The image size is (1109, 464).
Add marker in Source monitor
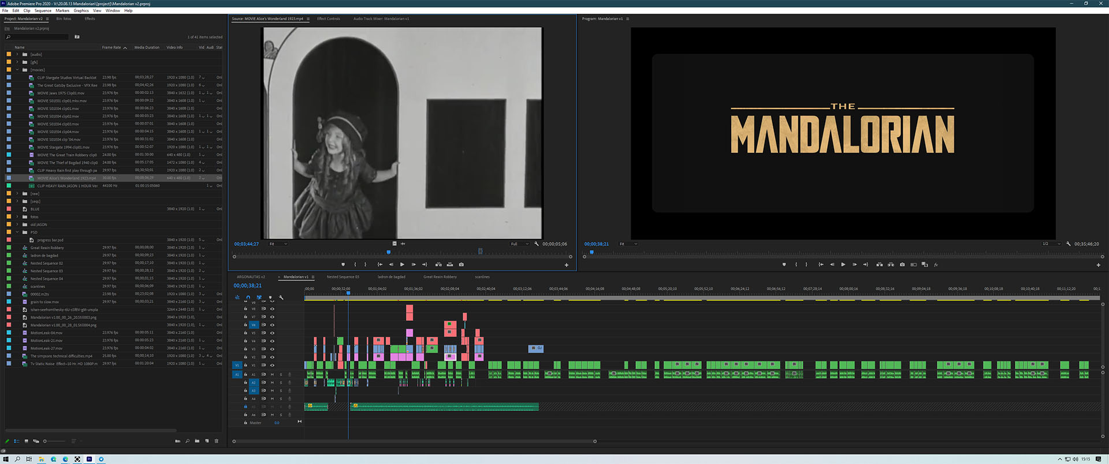tap(343, 264)
